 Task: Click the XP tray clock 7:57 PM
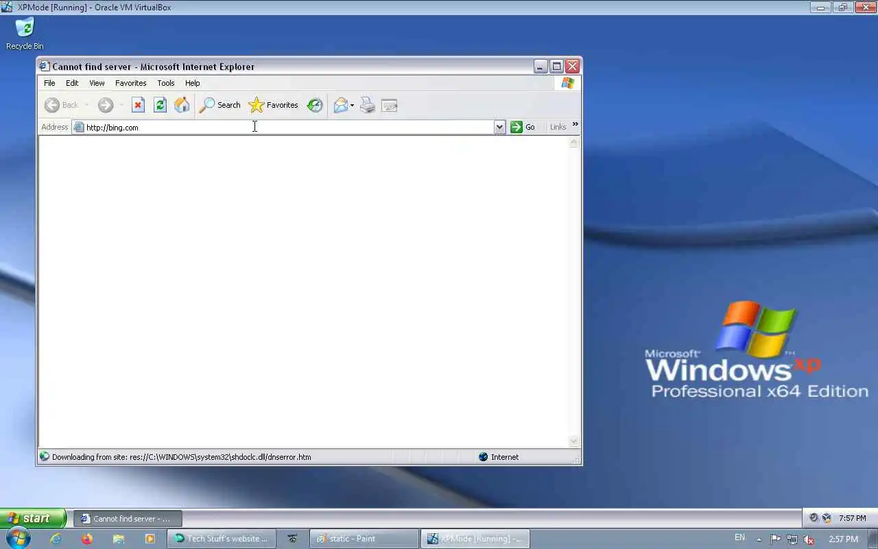click(853, 519)
